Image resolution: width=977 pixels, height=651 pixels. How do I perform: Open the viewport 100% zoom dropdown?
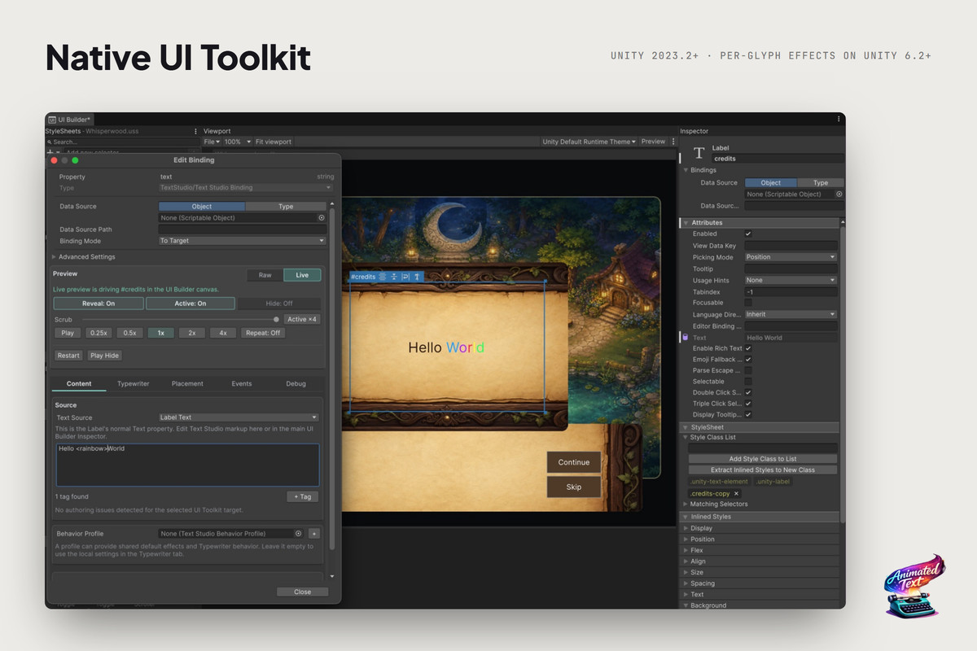click(x=236, y=142)
